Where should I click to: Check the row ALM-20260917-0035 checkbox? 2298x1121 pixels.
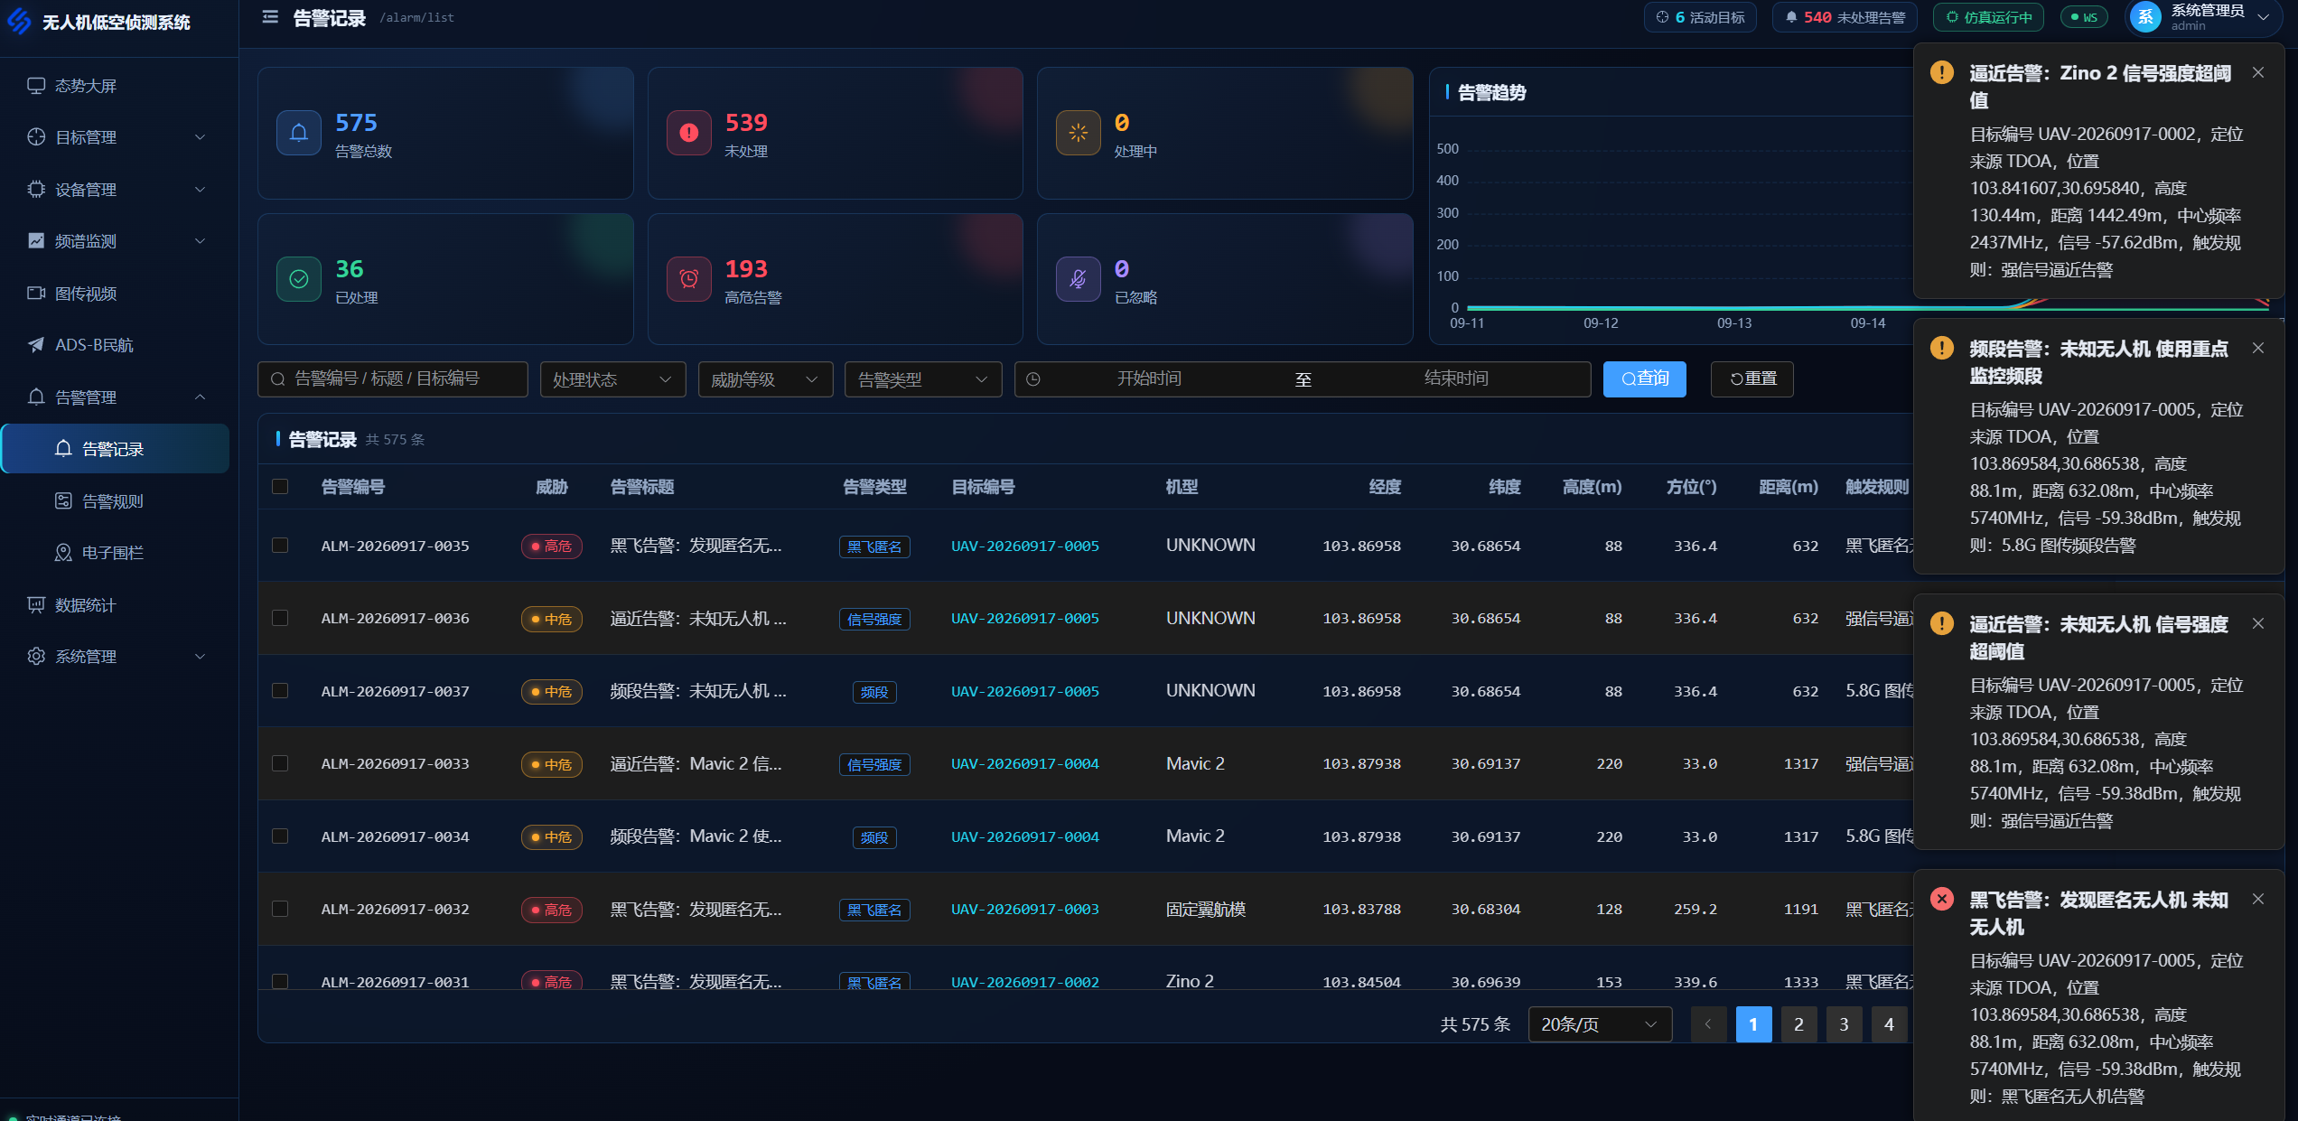(280, 546)
